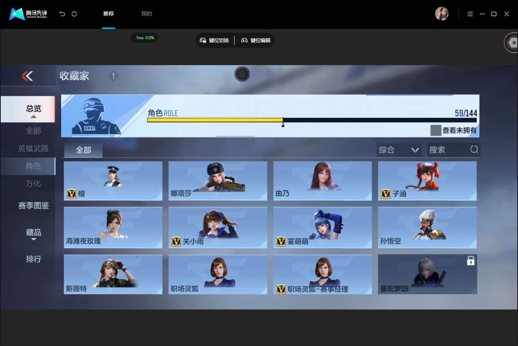Click the 键位切换 button
Viewport: 518px width, 346px height.
(x=215, y=40)
